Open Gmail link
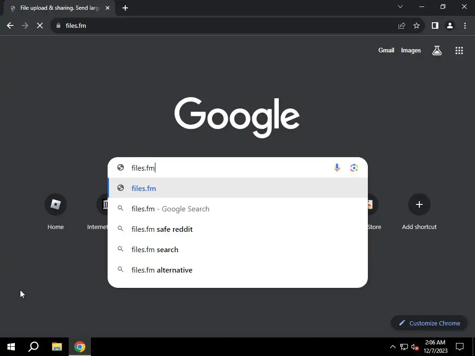 [386, 50]
